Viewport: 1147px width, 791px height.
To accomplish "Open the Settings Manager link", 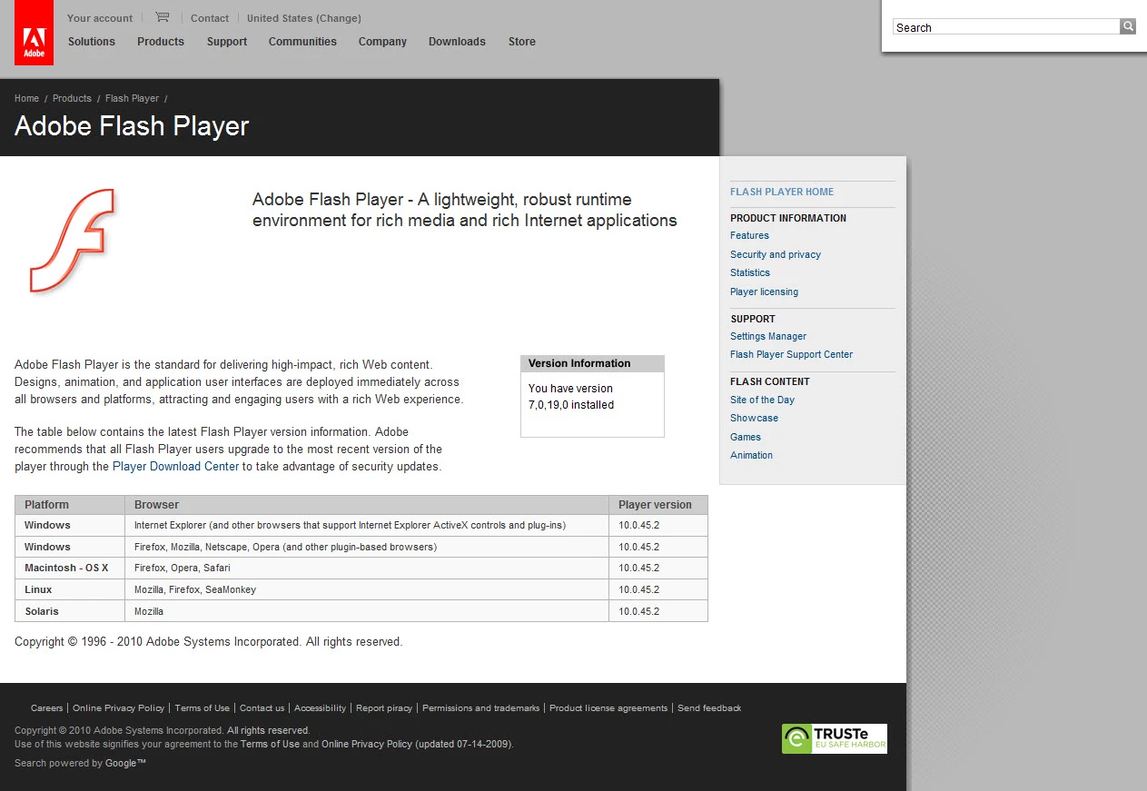I will click(x=768, y=336).
